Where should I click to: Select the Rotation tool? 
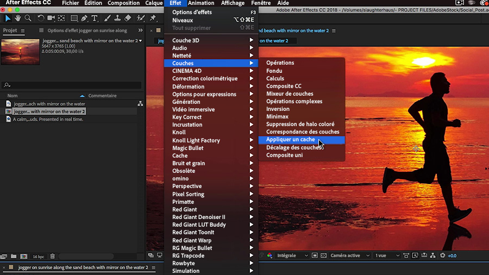click(41, 18)
